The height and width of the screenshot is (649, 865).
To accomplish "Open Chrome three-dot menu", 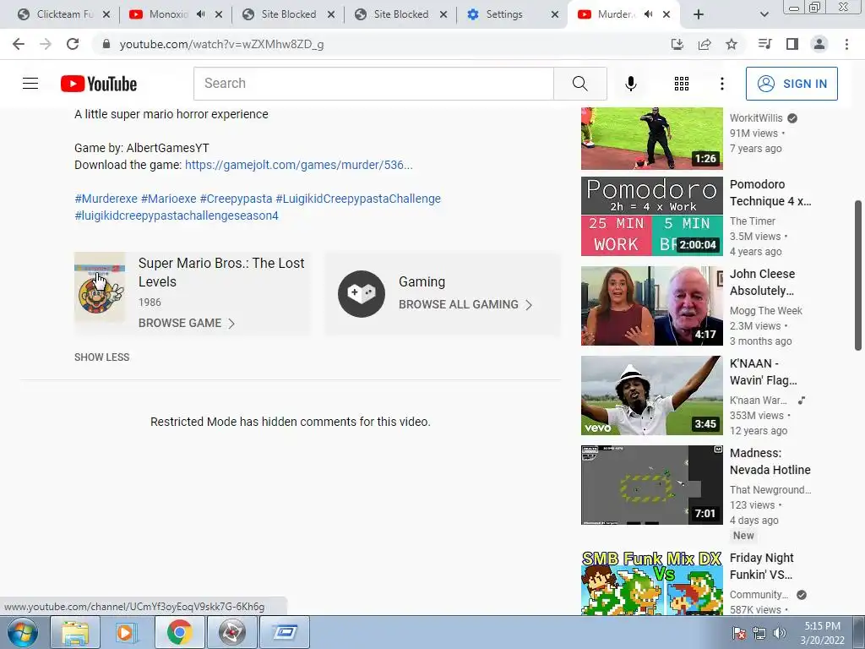I will click(x=846, y=44).
